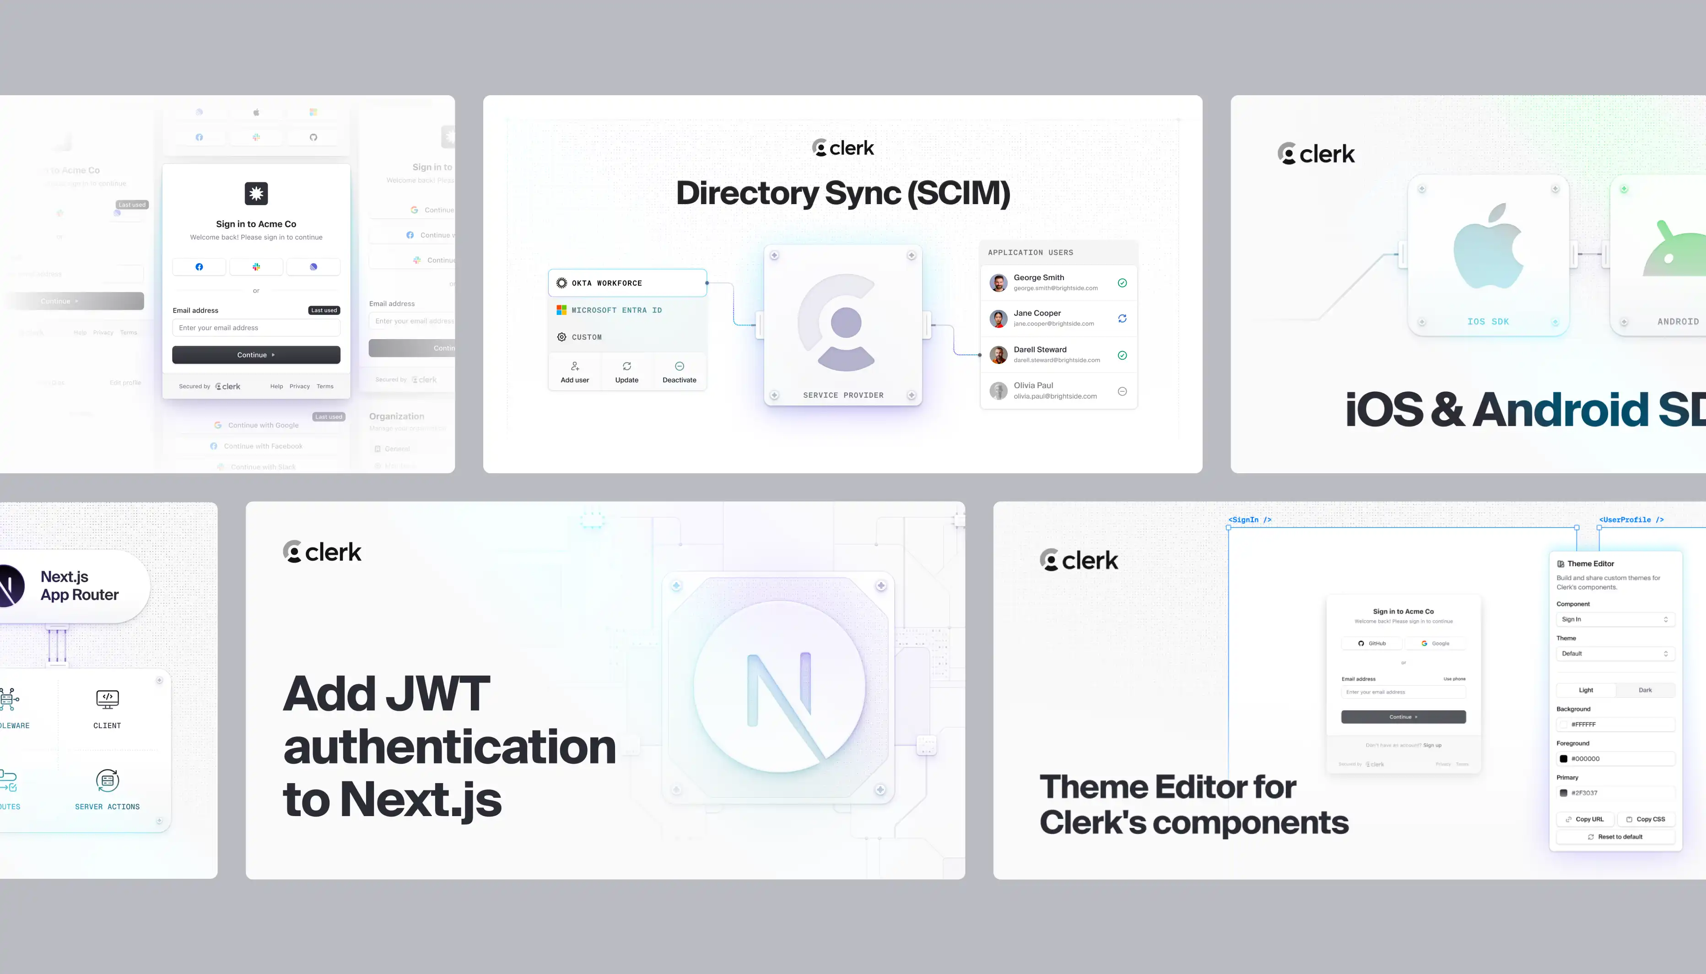1706x974 pixels.
Task: Click the Client code-monitor icon
Action: pyautogui.click(x=108, y=700)
